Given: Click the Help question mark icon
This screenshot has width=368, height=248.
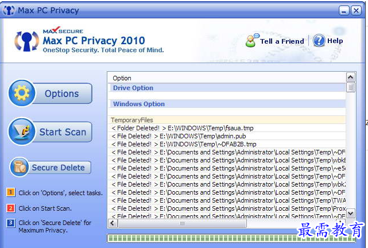Looking at the screenshot, I should pos(319,40).
